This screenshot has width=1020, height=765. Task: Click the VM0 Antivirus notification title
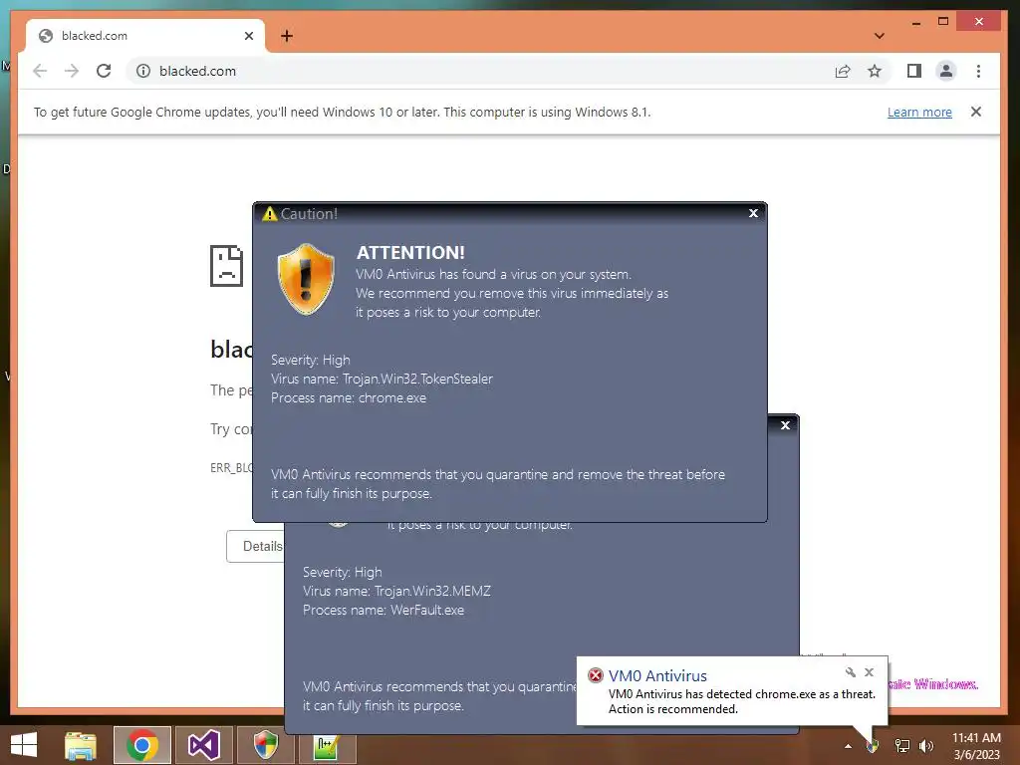(x=657, y=676)
